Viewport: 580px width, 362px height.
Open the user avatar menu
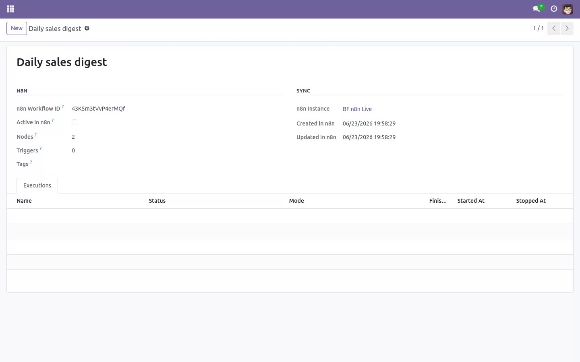point(568,9)
